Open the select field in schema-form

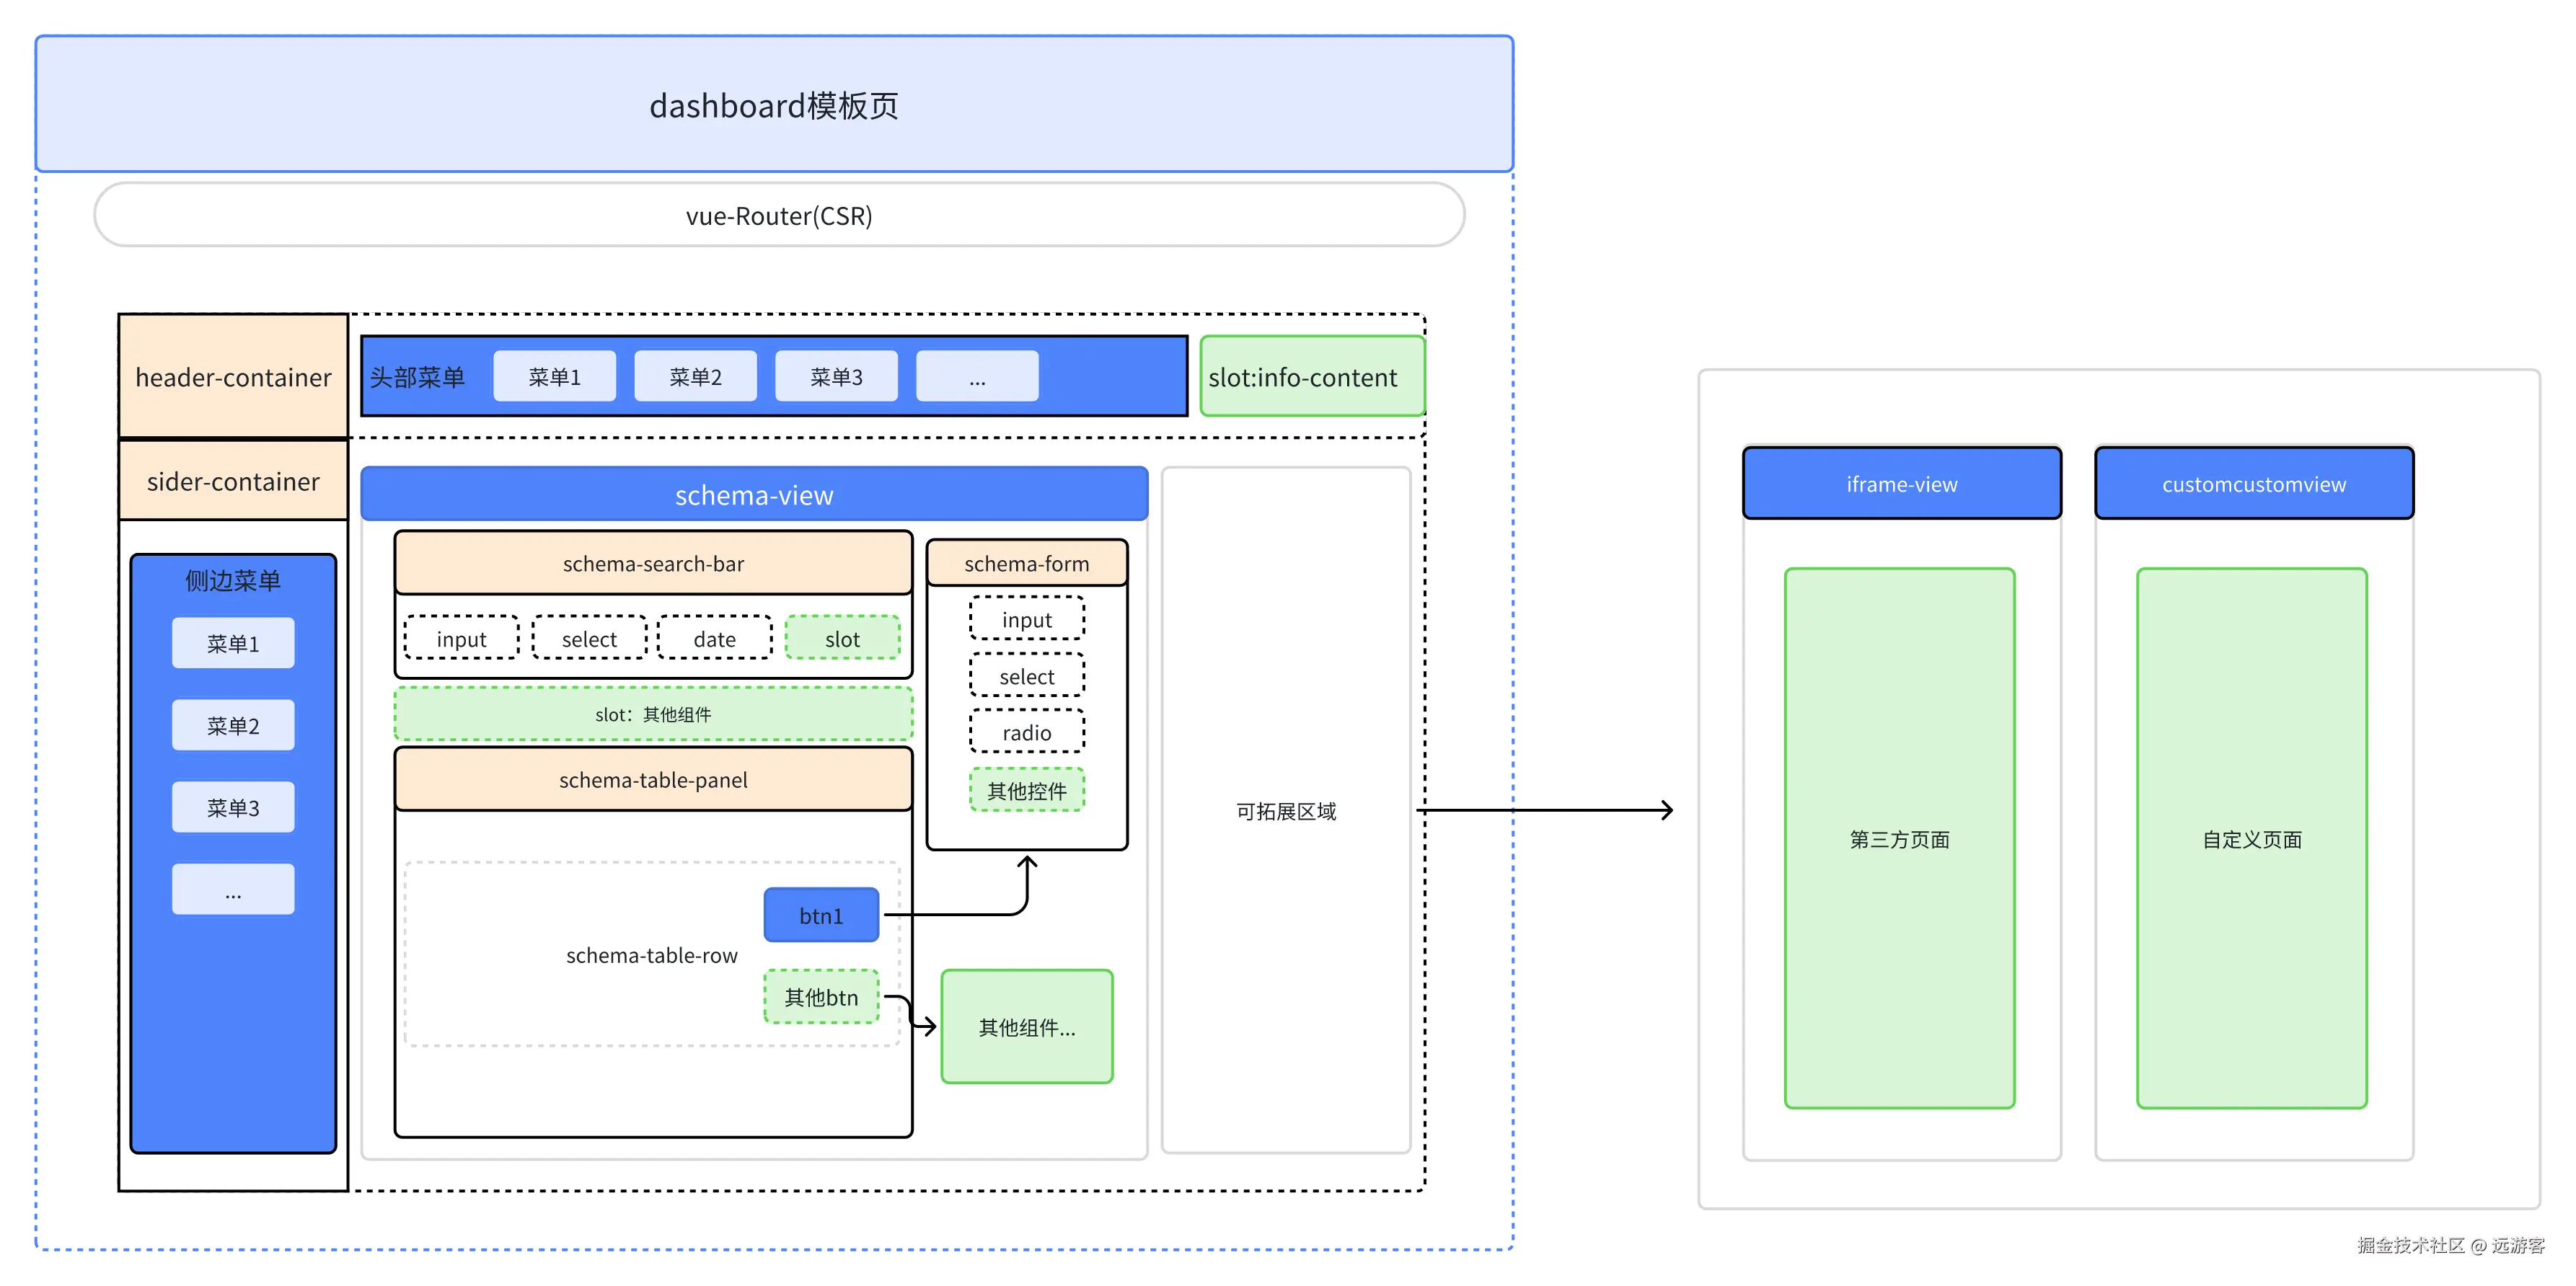1026,676
